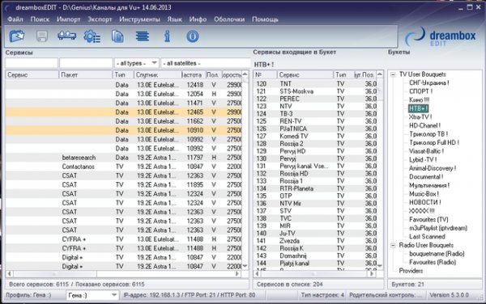Select the НТВ+ ! bouquet
Screen dimensions: 486x304
[x=419, y=108]
